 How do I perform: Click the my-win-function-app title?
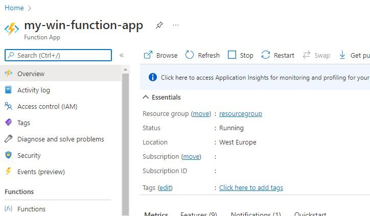tap(83, 25)
